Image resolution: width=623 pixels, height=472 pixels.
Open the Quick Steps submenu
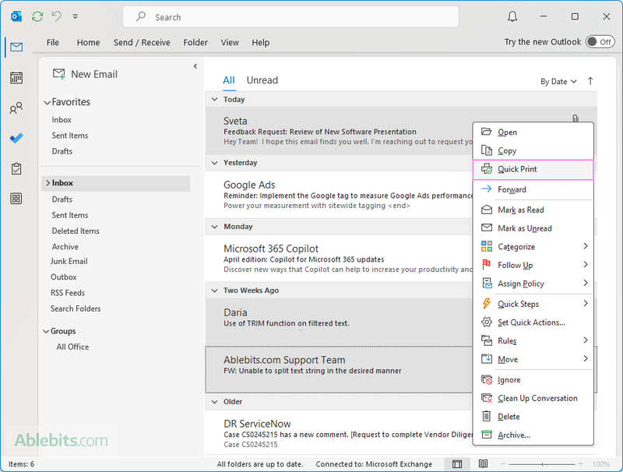533,304
